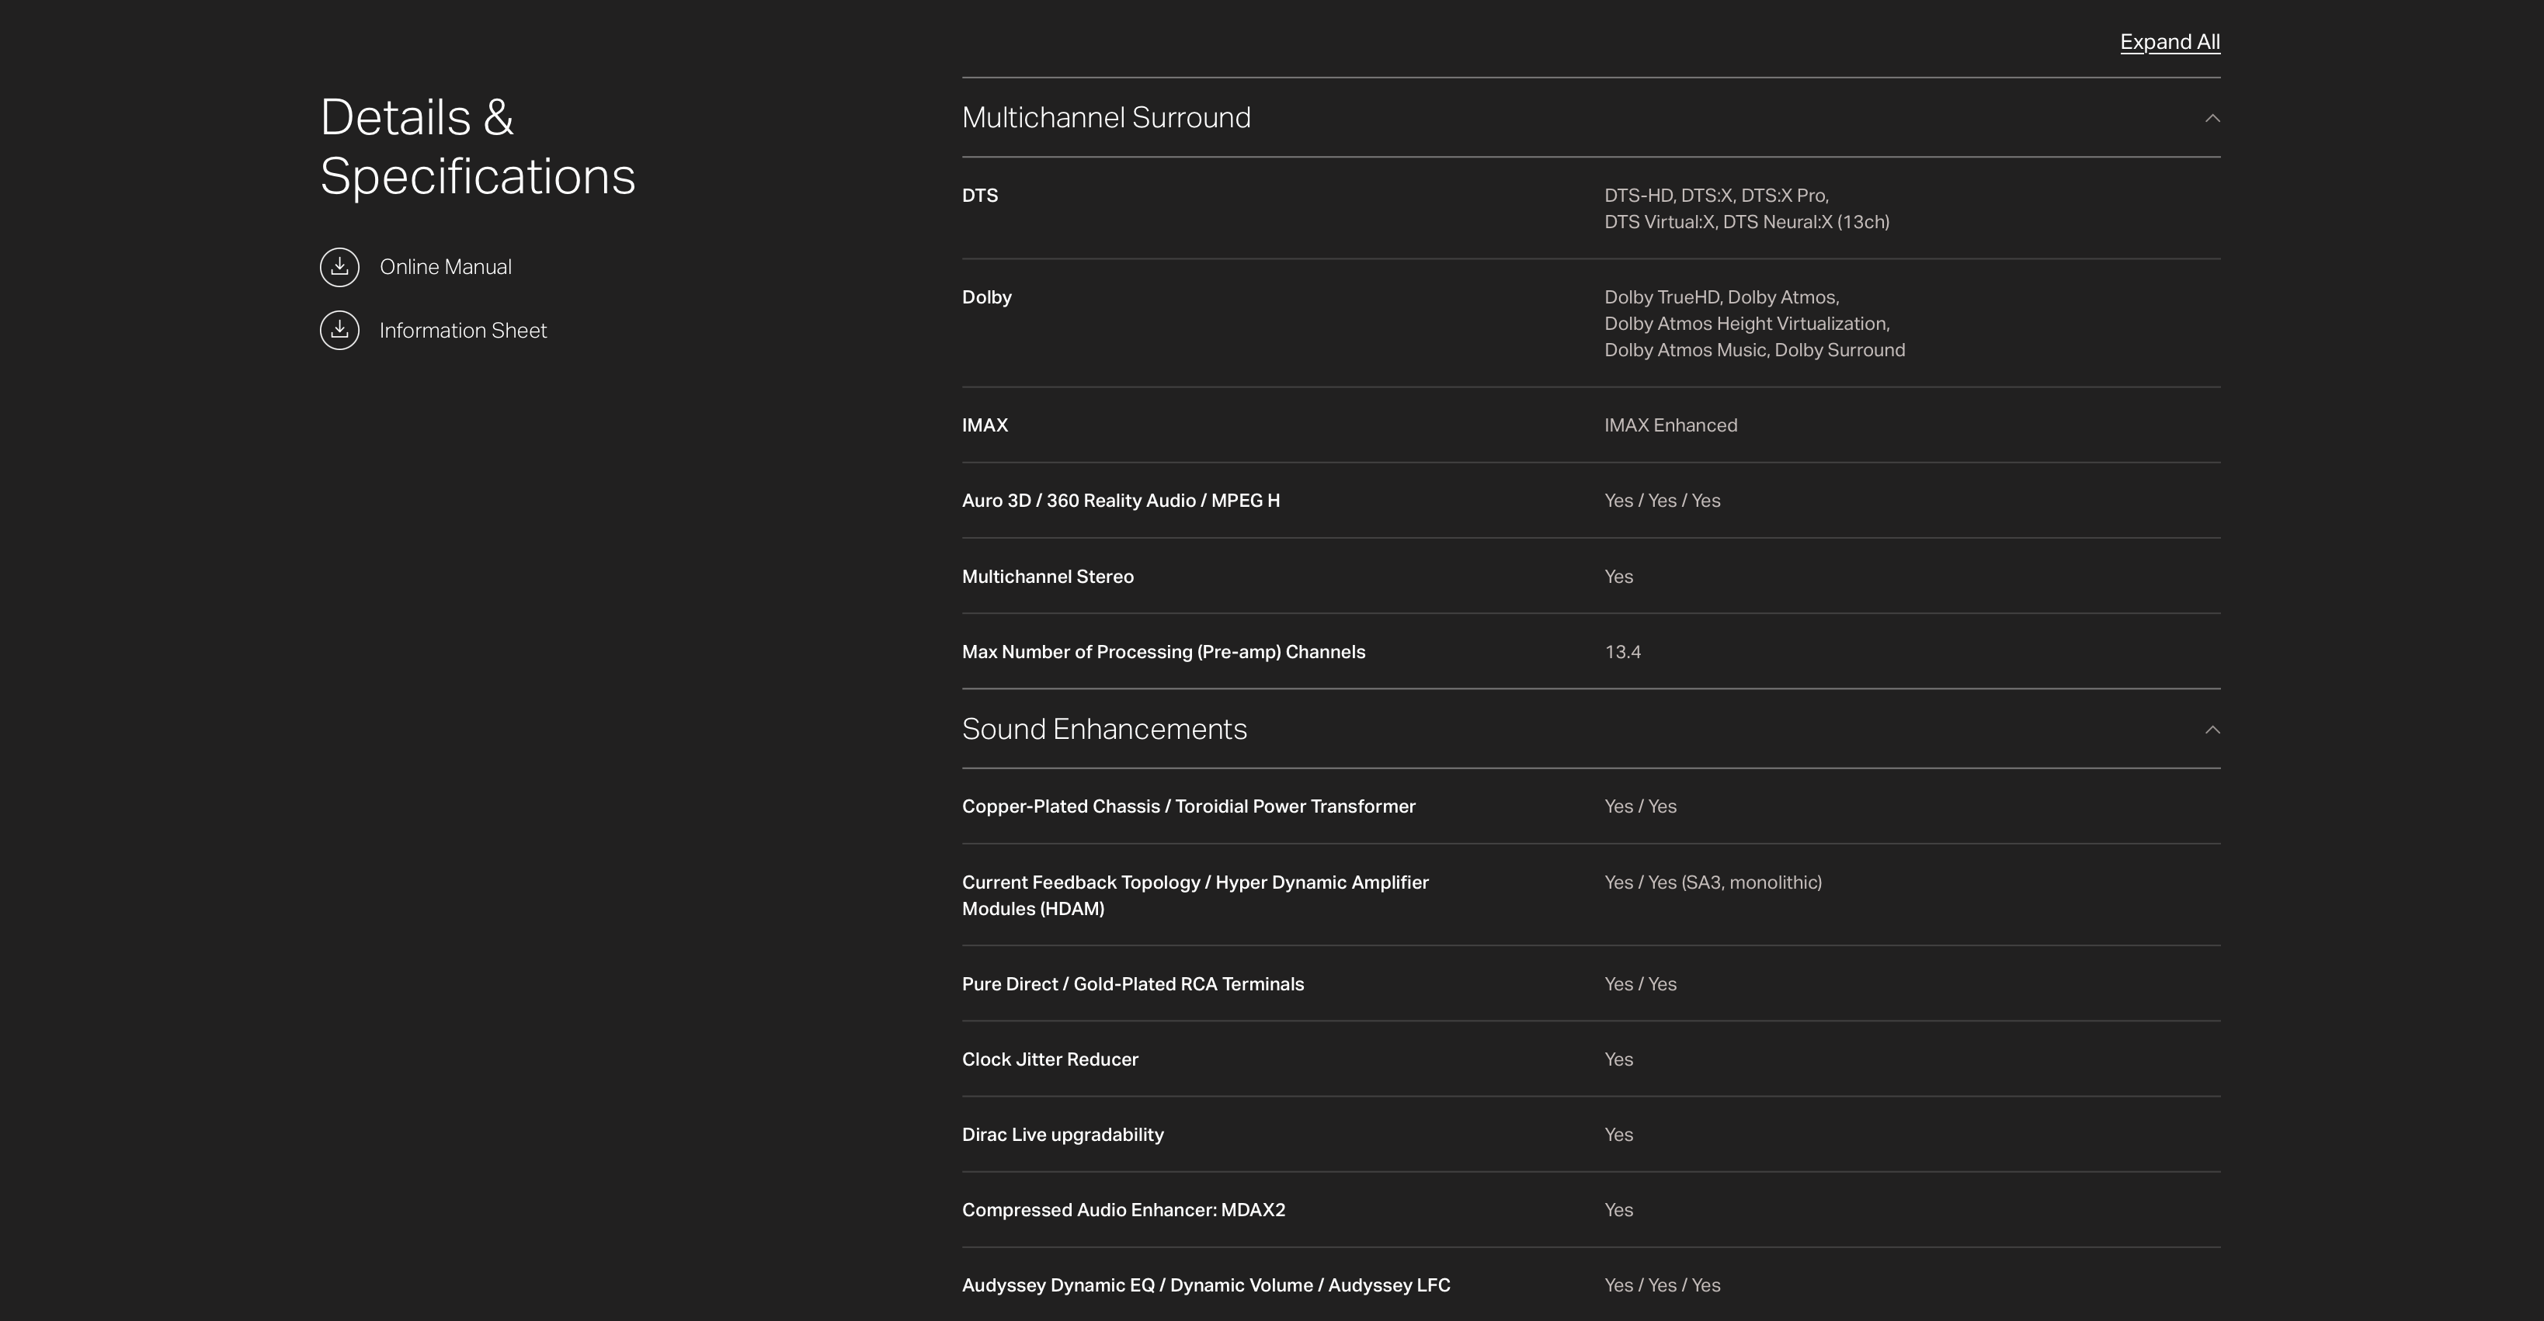Click the Copper-Plated Chassis Yes / Yes value

pyautogui.click(x=1640, y=806)
